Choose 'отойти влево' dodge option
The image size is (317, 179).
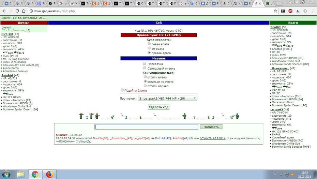pyautogui.click(x=145, y=77)
